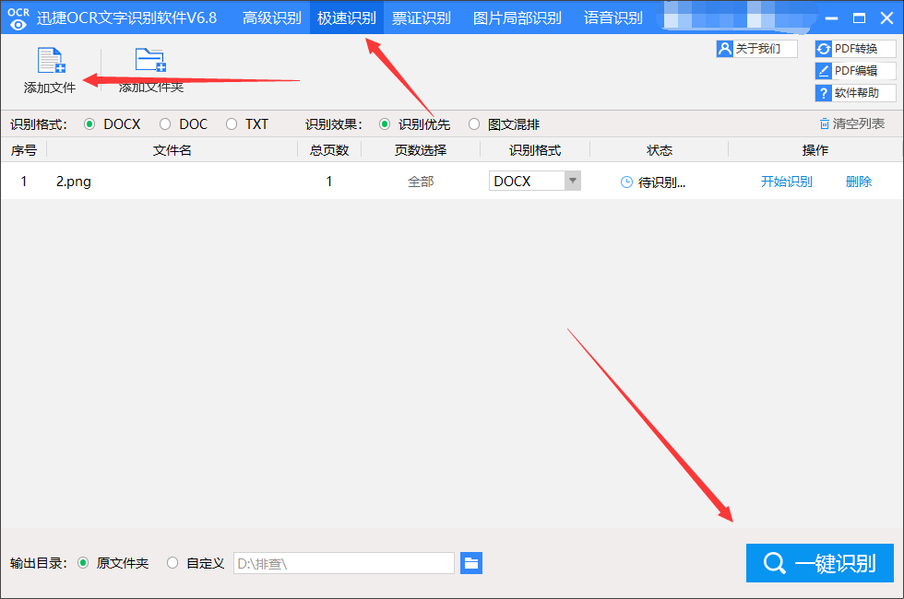Viewport: 904px width, 599px height.
Task: Click the 页数选择 column header
Action: (x=421, y=150)
